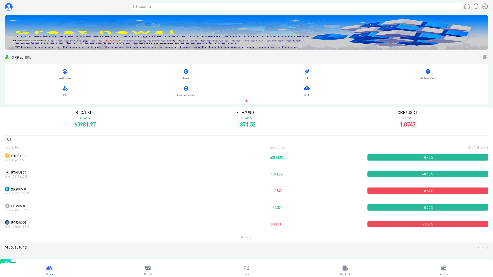Viewport: 493px width, 277px height.
Task: Click the -1.60% EOS change badge
Action: [428, 224]
